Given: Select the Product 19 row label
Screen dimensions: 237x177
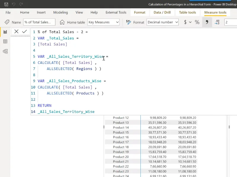Looking at the screenshot, I should tap(121, 152).
